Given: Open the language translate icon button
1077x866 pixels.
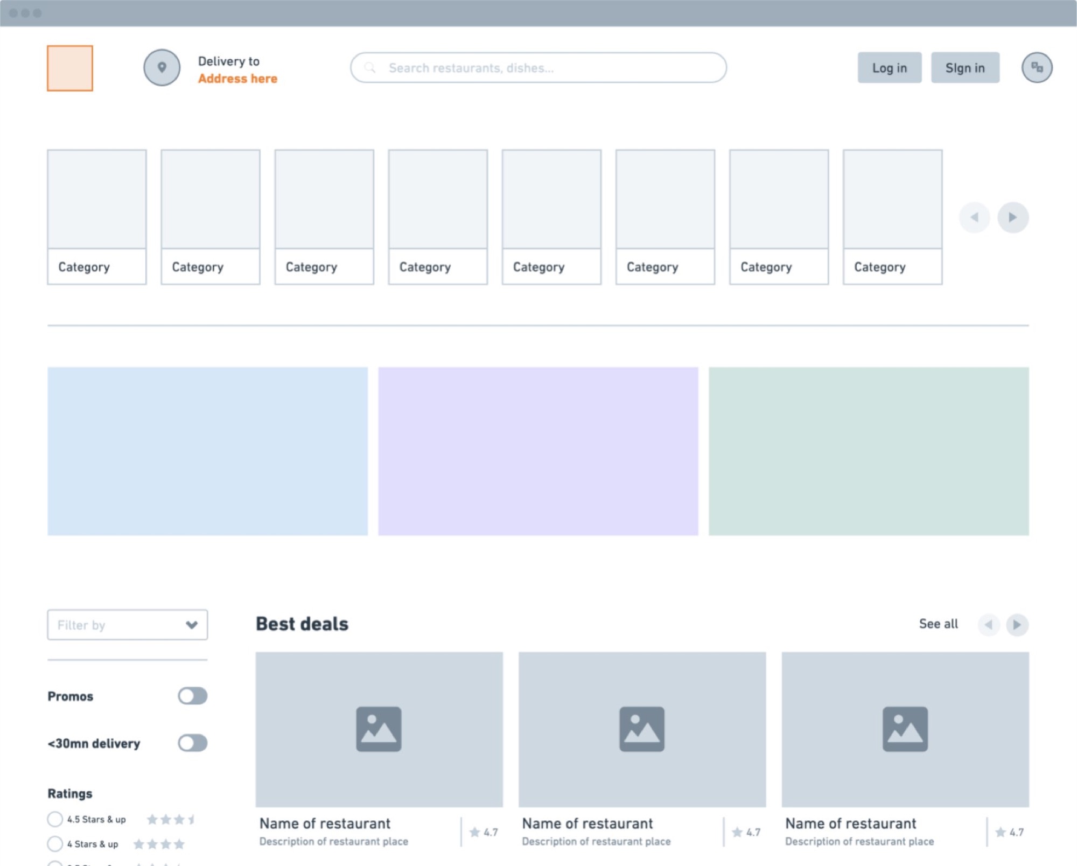Looking at the screenshot, I should [x=1037, y=67].
